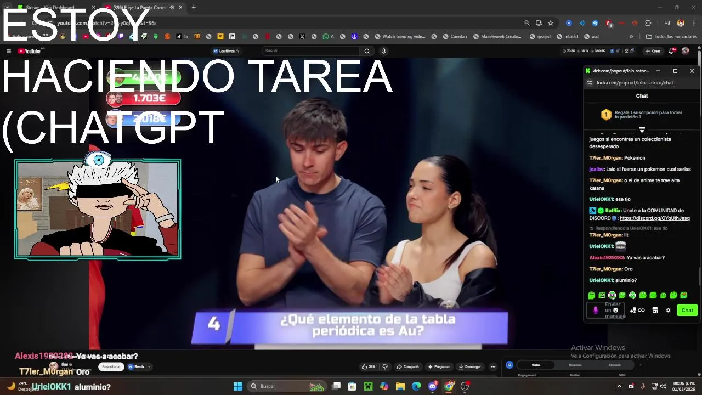The image size is (702, 395).
Task: Open Todos los marcadores folder
Action: click(671, 37)
